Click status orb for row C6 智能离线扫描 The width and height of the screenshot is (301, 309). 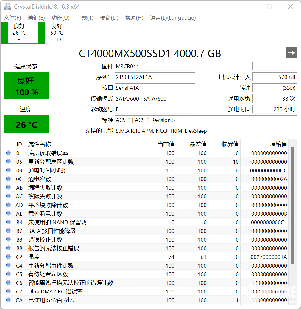[8, 282]
